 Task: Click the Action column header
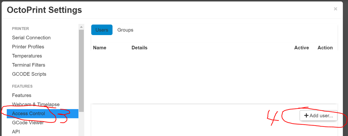click(325, 48)
